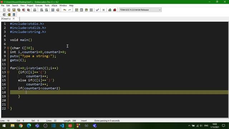Screen dimensions: 229x129
Task: Open Visual Studio Code from the taskbar
Action: [62, 126]
